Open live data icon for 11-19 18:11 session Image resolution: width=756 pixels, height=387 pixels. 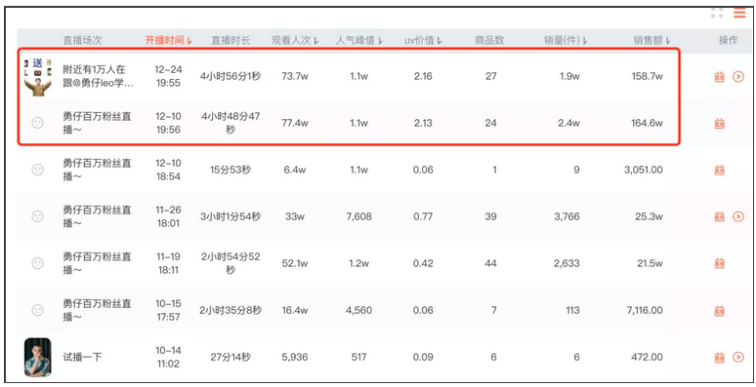tap(719, 263)
